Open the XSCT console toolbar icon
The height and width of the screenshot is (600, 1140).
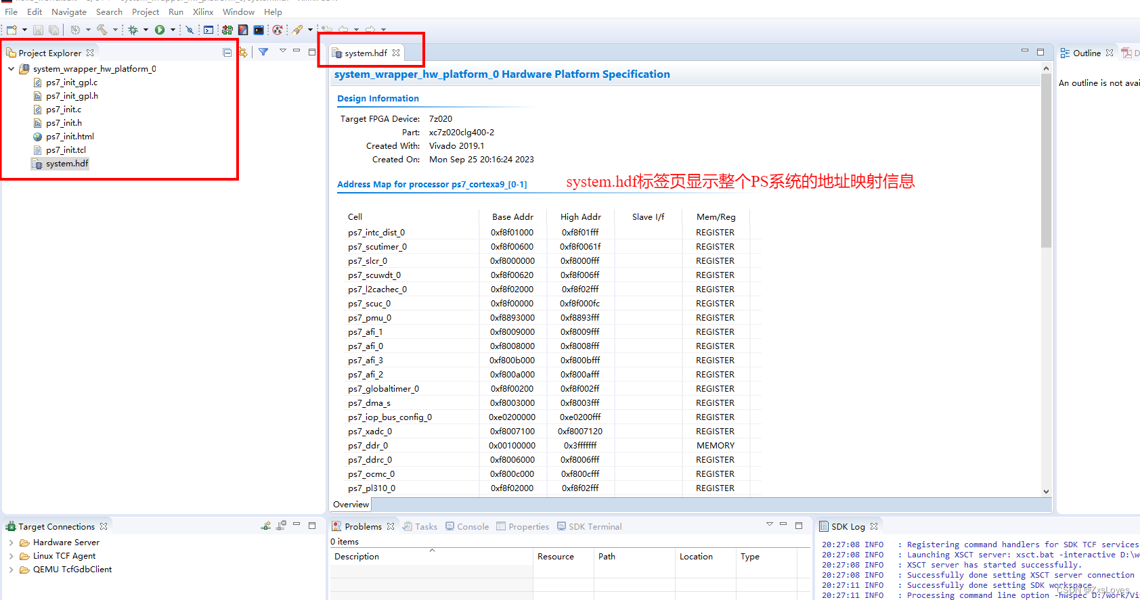pos(209,30)
